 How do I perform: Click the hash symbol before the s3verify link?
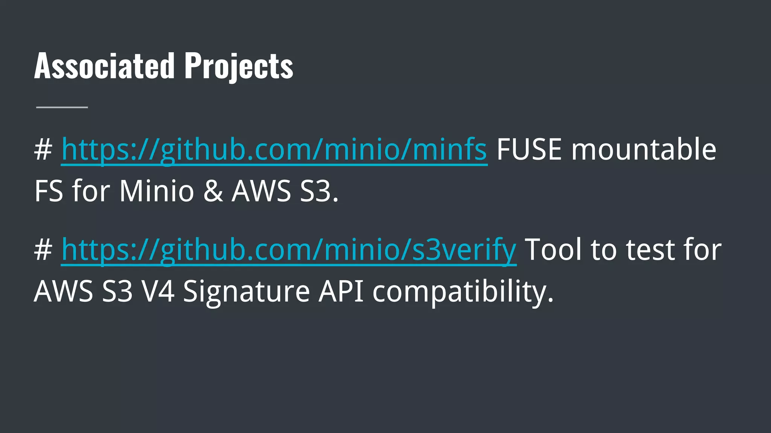tap(43, 250)
